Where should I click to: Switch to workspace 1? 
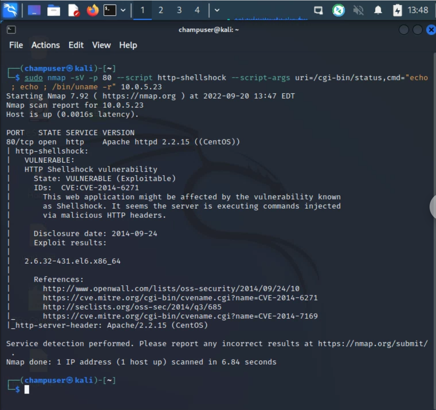[143, 10]
